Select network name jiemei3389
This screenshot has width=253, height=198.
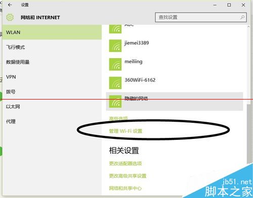137,43
